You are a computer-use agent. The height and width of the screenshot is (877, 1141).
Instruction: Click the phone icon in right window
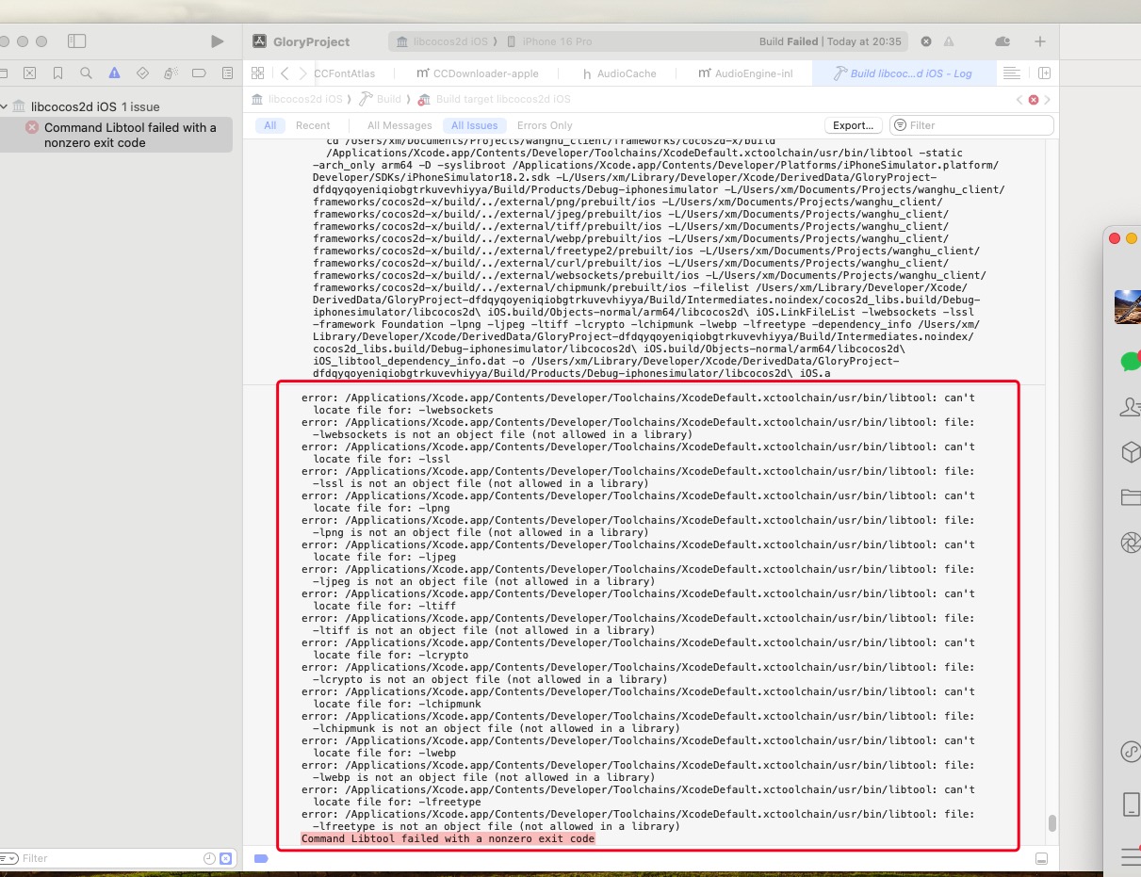[1132, 804]
